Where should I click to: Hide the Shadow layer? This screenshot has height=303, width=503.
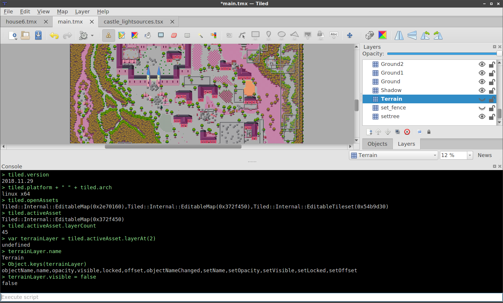(482, 90)
